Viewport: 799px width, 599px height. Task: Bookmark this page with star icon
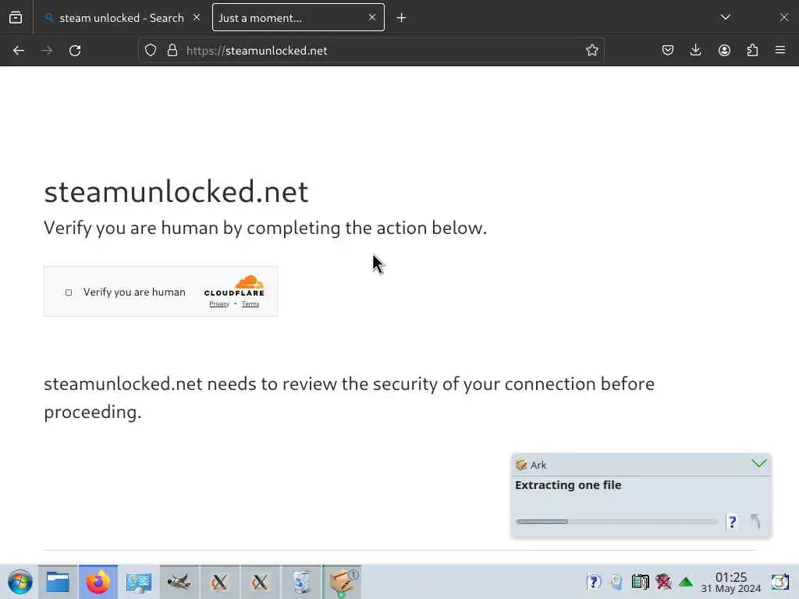pos(592,51)
